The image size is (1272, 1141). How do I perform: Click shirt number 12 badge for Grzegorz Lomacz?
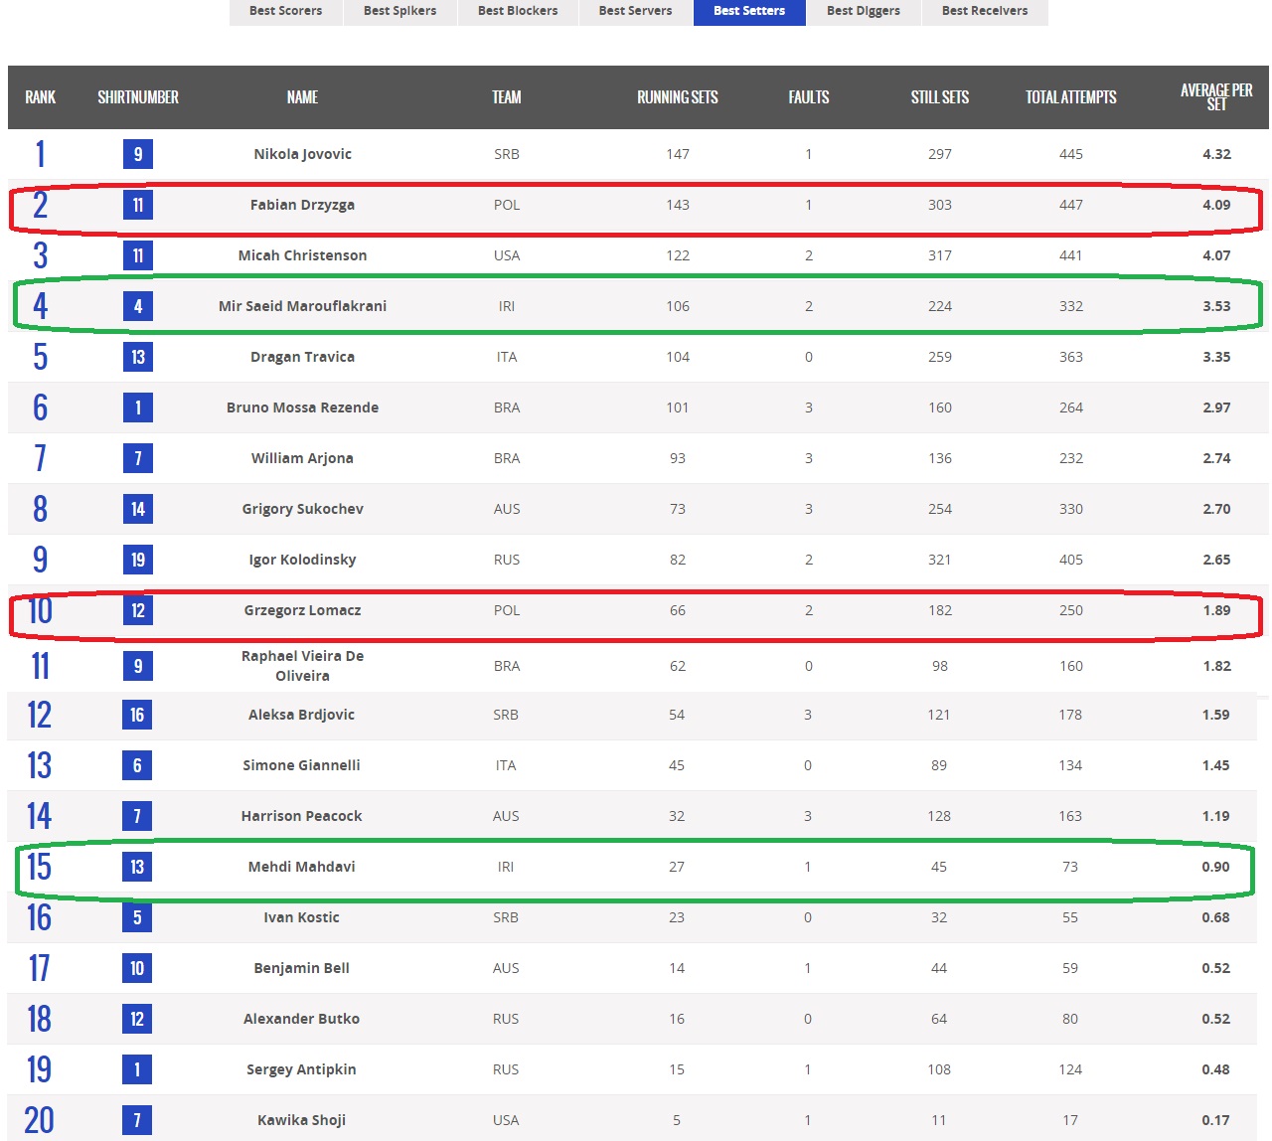(138, 610)
